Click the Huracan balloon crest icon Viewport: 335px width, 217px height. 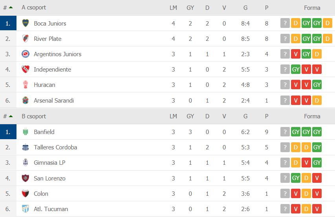pos(26,85)
